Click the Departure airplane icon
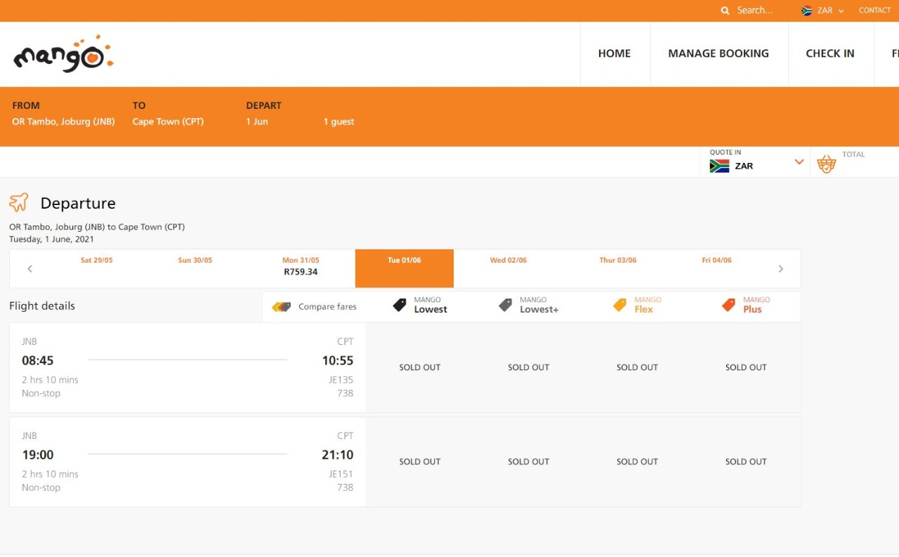Screen dimensions: 899x557 pyautogui.click(x=19, y=203)
